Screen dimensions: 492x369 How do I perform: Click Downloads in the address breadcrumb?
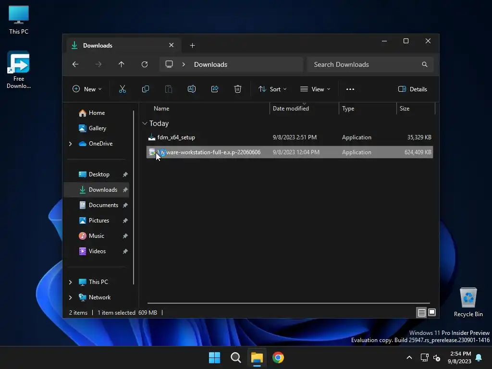click(210, 64)
